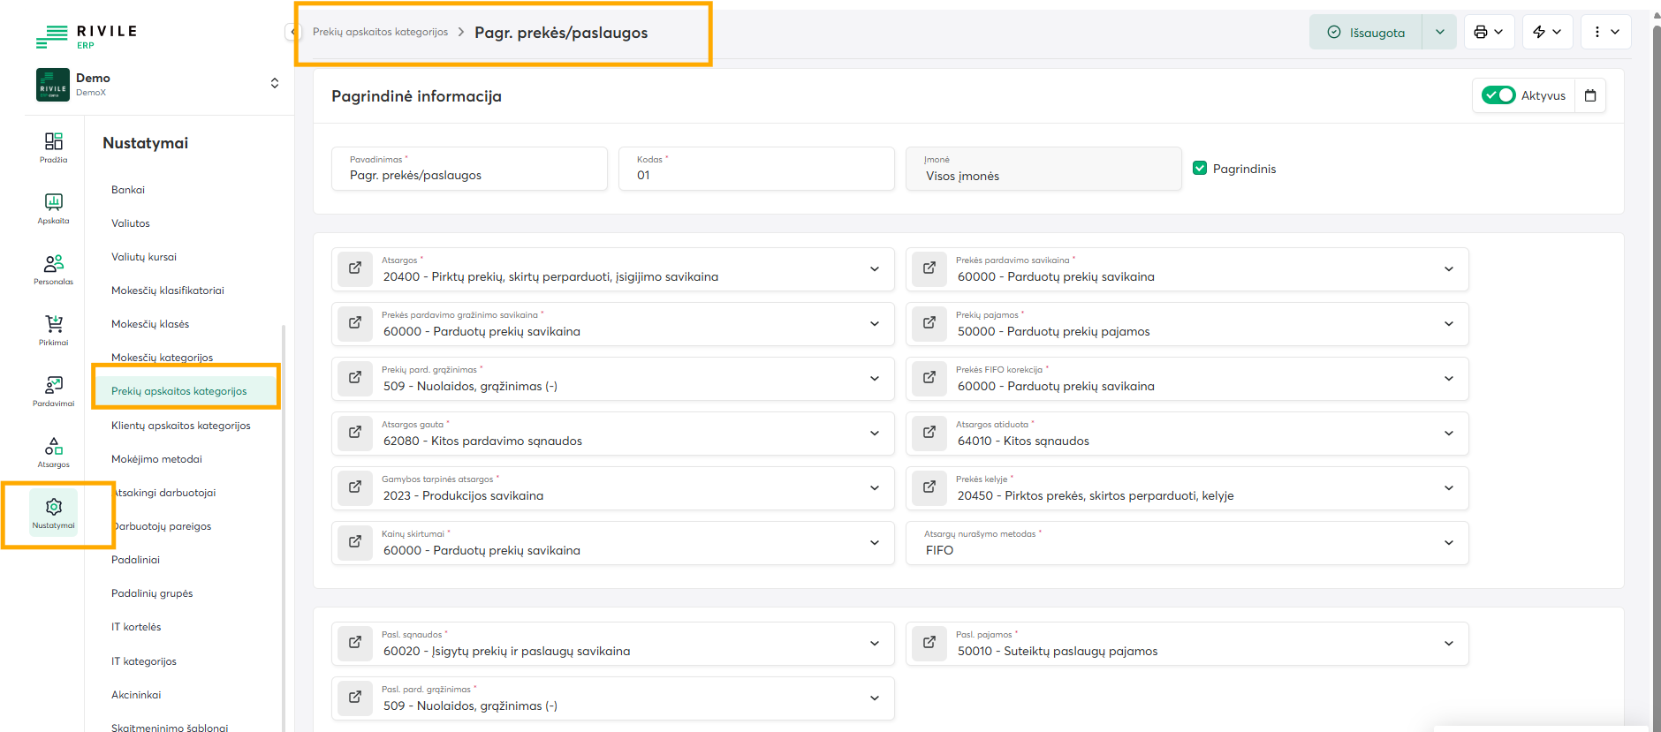Toggle the Aktyvus switch off
Image resolution: width=1661 pixels, height=732 pixels.
[x=1498, y=95]
